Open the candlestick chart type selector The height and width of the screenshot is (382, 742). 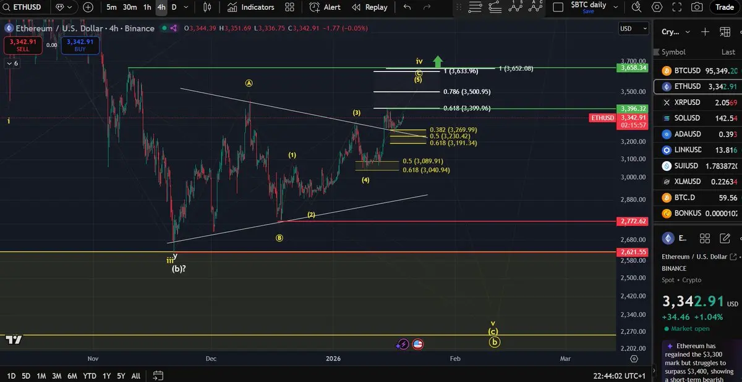(x=207, y=7)
